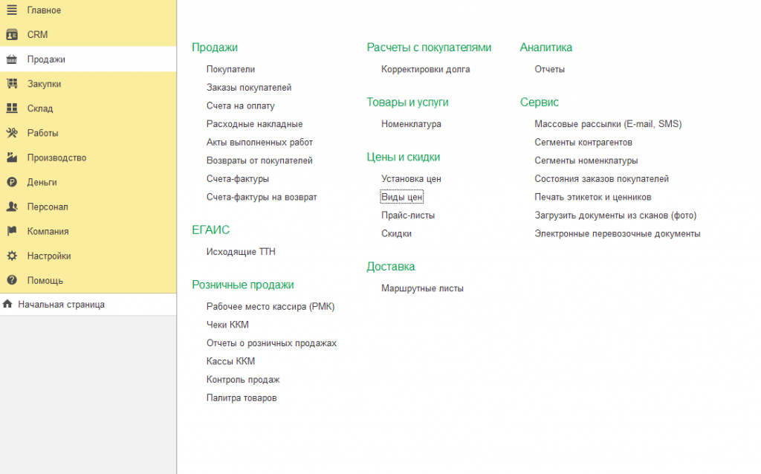The width and height of the screenshot is (761, 474).
Task: Open Счета на оплату
Action: 240,105
